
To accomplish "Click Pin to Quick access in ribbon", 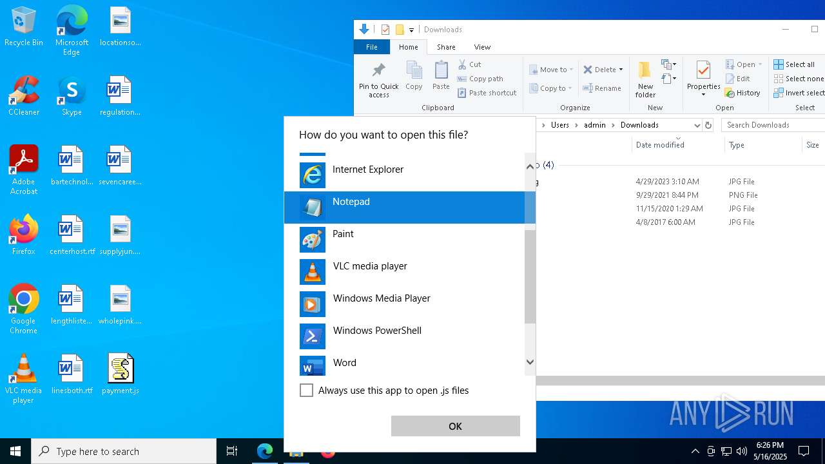I will click(x=379, y=80).
